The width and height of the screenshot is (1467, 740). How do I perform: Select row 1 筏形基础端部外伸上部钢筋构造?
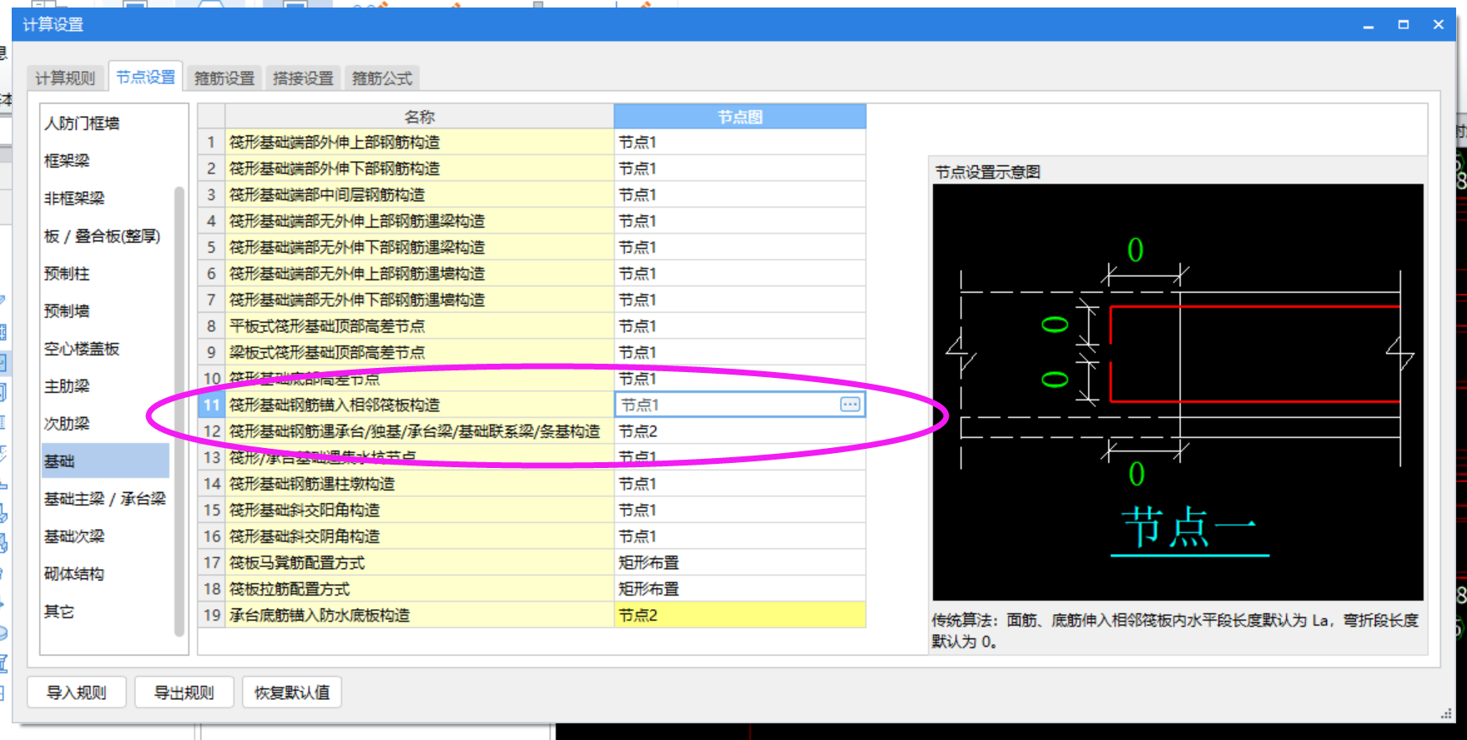(x=419, y=143)
